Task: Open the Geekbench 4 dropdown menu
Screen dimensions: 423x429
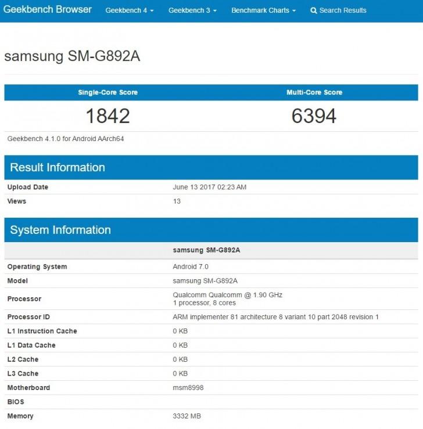Action: [132, 10]
